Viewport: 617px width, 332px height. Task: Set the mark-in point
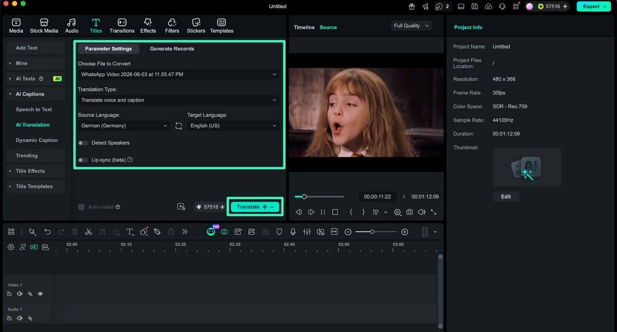tap(351, 212)
